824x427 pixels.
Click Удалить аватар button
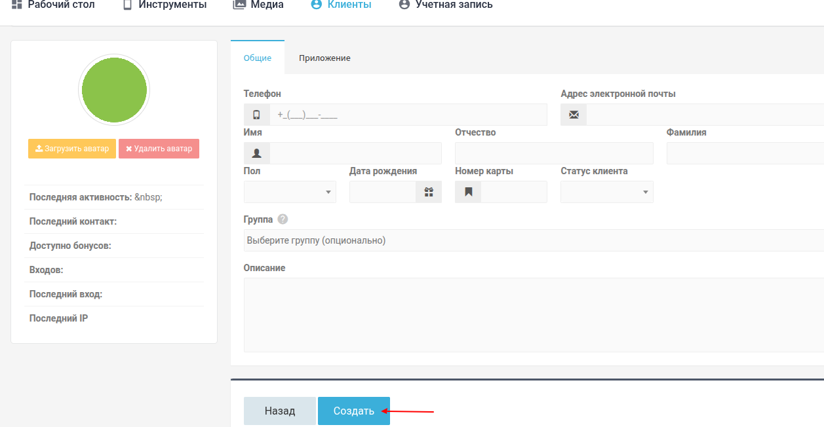159,149
